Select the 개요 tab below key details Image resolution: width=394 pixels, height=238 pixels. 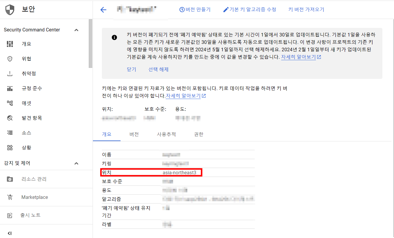tap(107, 134)
